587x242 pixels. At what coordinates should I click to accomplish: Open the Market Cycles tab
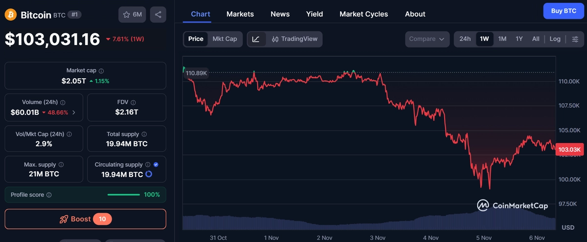(364, 14)
